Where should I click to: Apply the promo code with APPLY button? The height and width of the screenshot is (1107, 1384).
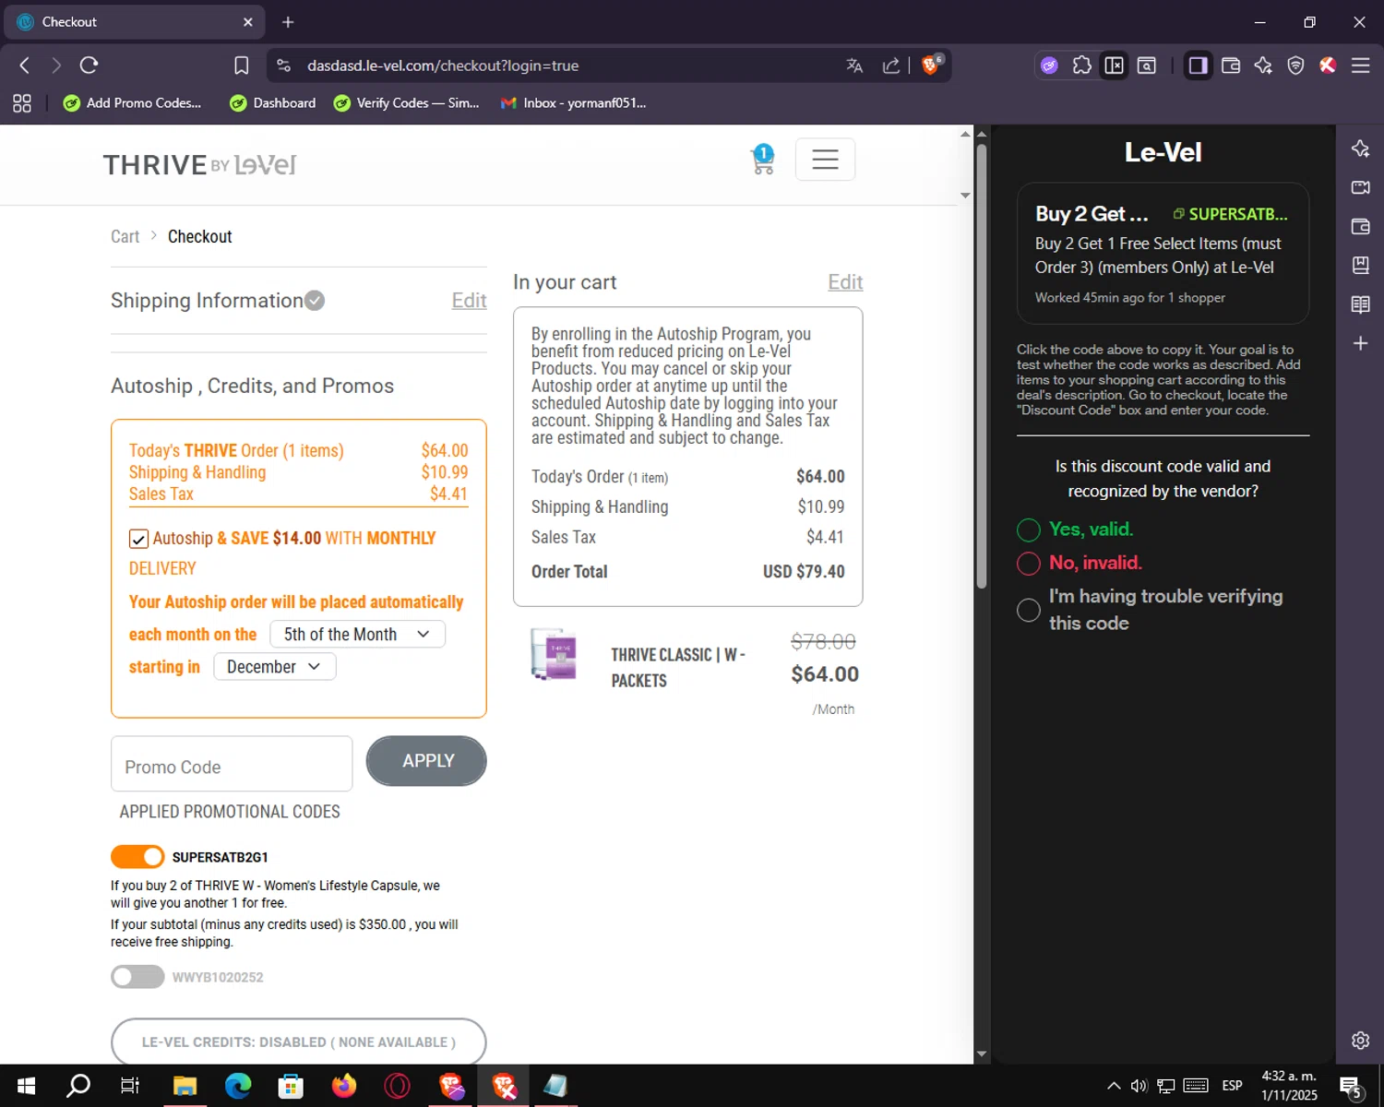coord(426,761)
